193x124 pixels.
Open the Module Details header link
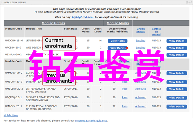pyautogui.click(x=53, y=23)
